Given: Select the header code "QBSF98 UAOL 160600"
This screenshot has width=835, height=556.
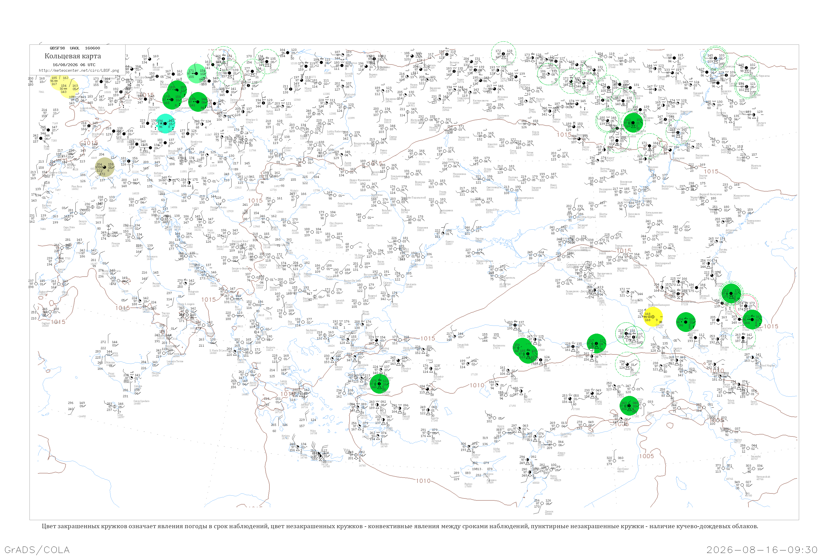Looking at the screenshot, I should point(75,48).
